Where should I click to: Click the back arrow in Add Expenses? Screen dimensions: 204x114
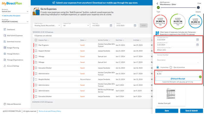click(x=157, y=4)
